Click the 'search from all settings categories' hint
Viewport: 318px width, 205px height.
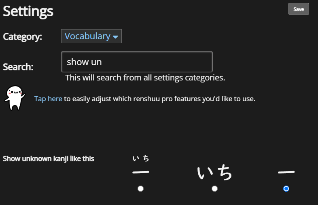[145, 78]
